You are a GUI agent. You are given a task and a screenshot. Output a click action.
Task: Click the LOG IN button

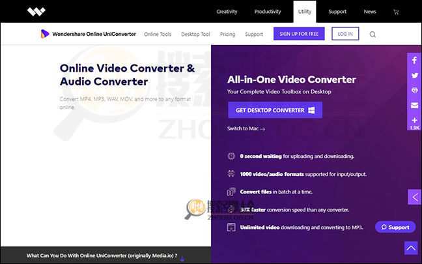click(345, 34)
